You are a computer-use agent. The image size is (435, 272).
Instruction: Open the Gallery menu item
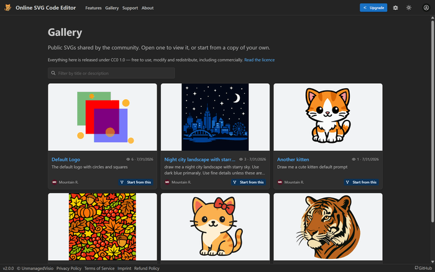[x=112, y=8]
